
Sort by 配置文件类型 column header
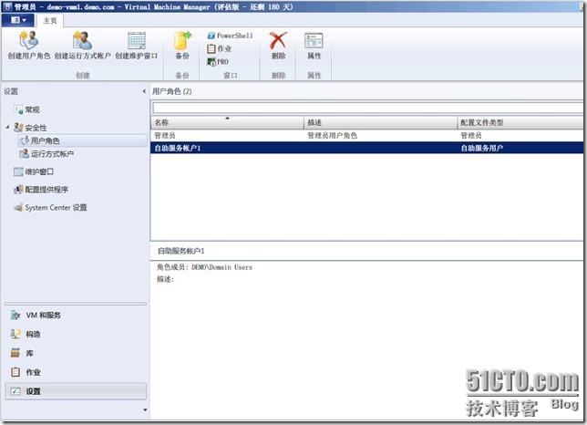(520, 122)
